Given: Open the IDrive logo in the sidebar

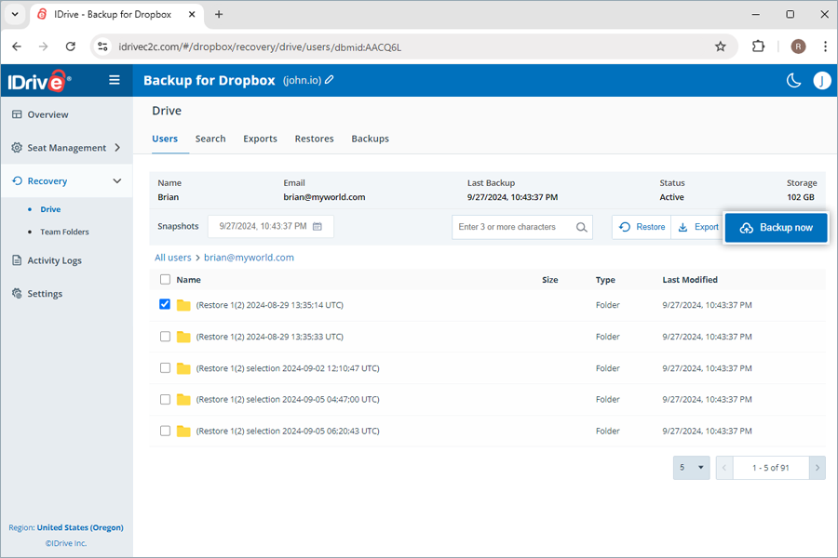Looking at the screenshot, I should pyautogui.click(x=37, y=80).
